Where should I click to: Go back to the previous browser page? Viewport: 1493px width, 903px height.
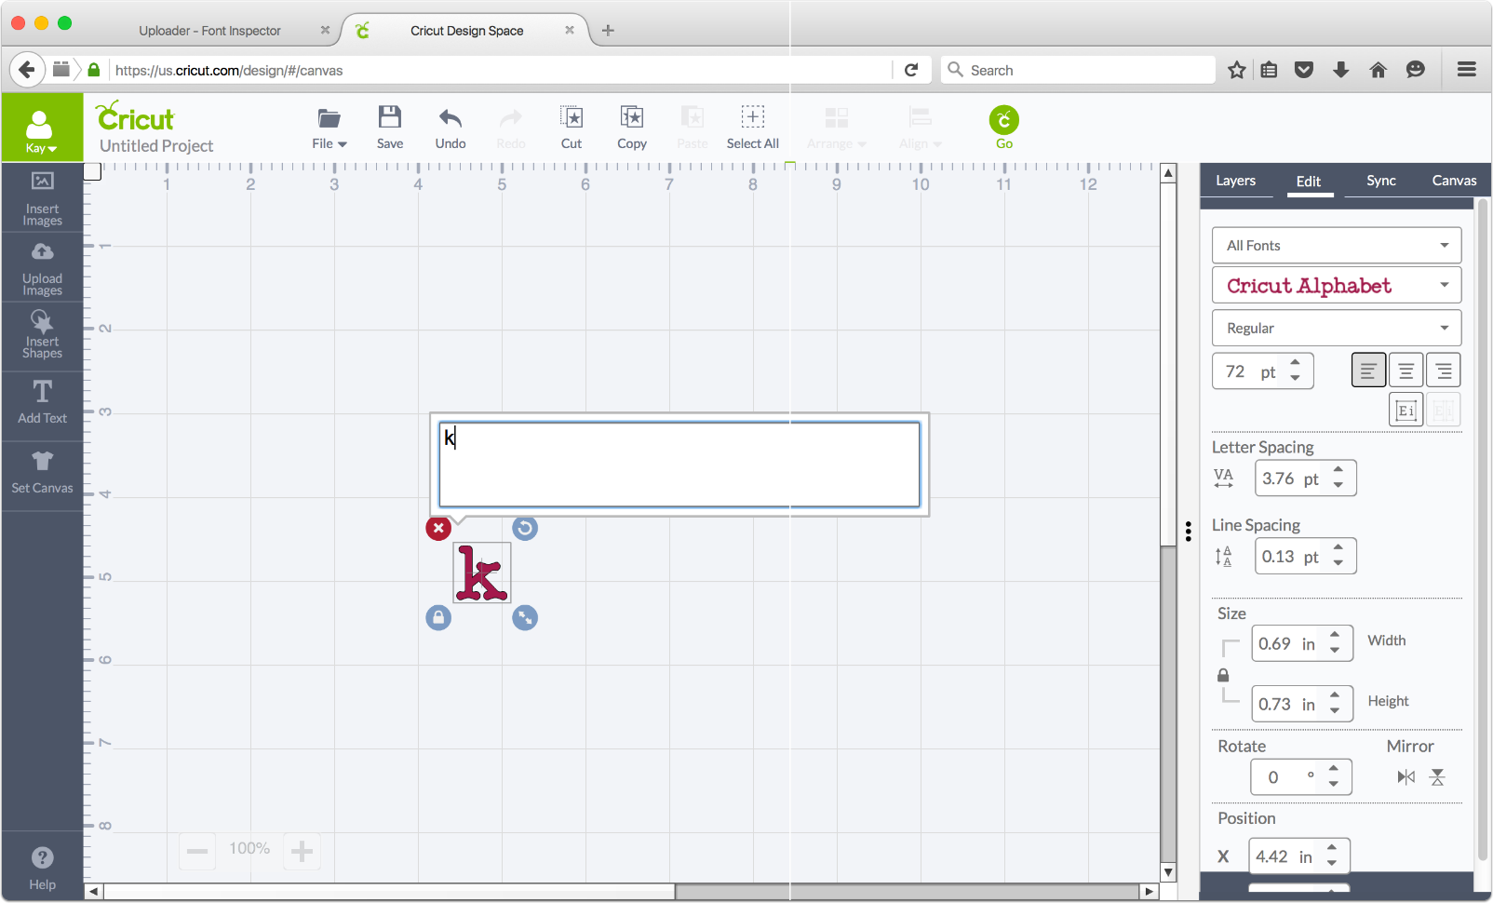click(27, 70)
